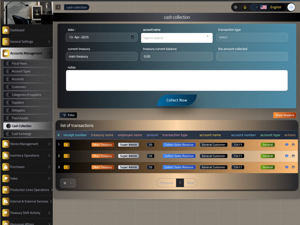
Task: Open Categories of suppliers page
Action: coord(28,95)
